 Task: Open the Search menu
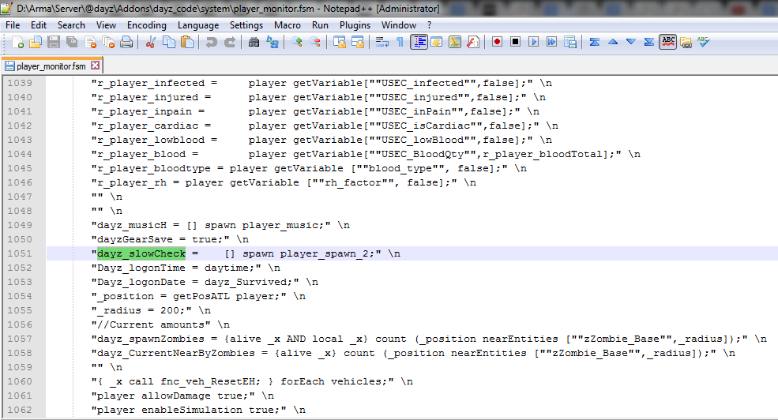[x=71, y=25]
